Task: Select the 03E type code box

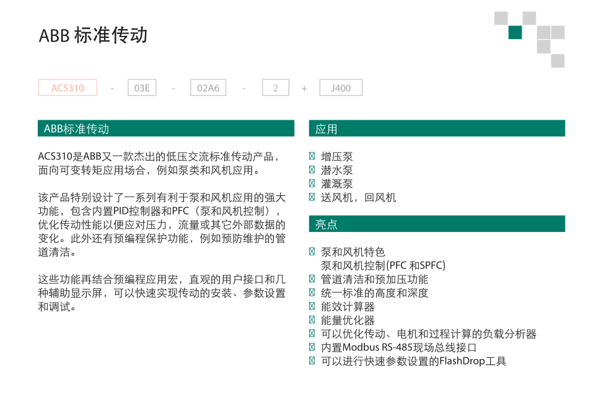Action: click(x=142, y=88)
